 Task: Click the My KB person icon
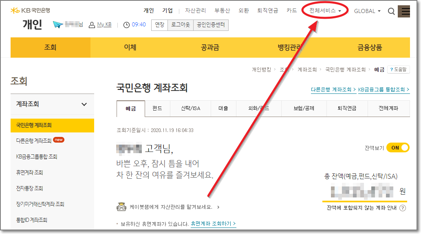pos(92,25)
